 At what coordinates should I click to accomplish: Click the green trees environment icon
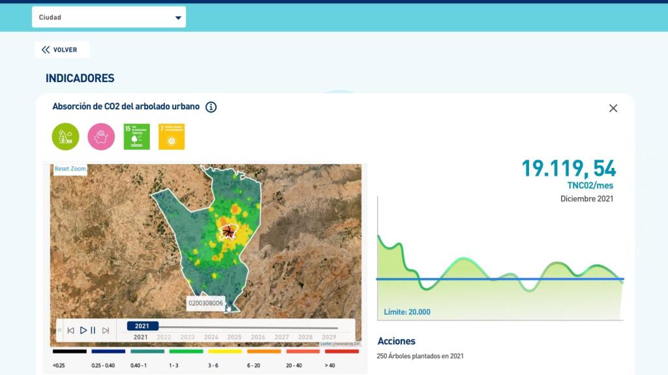tap(66, 137)
